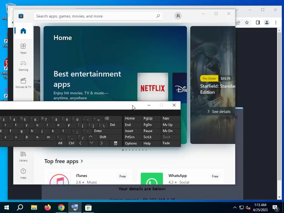This screenshot has height=213, width=284.
Task: Click the Microsoft Store logo icon
Action: point(21,16)
